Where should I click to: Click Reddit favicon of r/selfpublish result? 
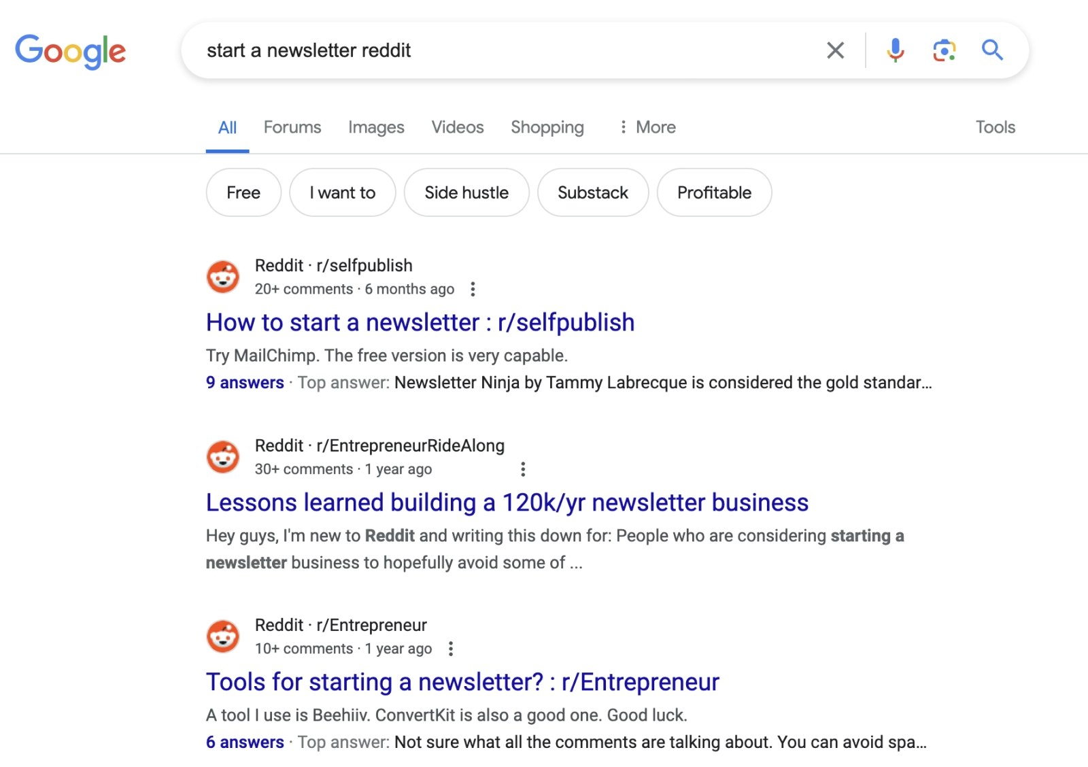pyautogui.click(x=223, y=277)
